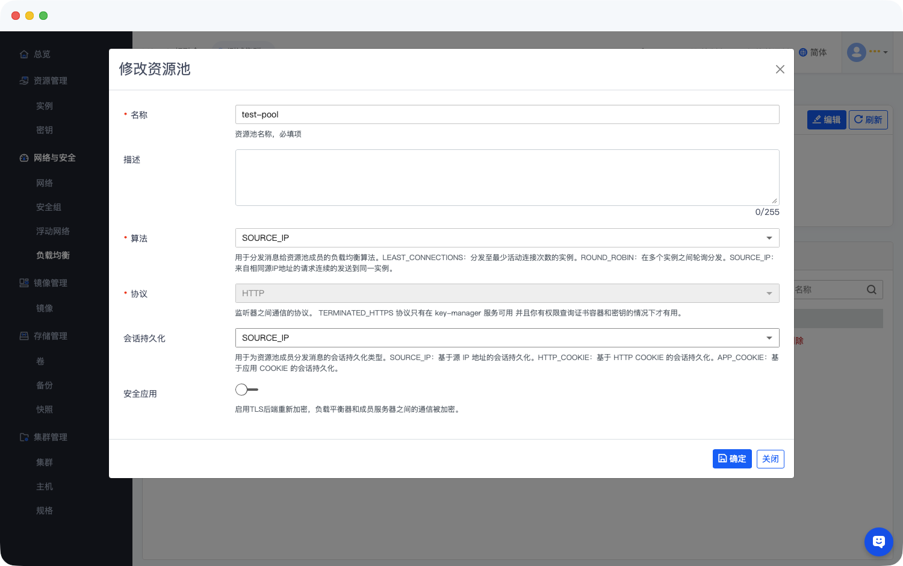Click the 存储管理 sidebar icon
Screen dimensions: 903x566
[24, 336]
